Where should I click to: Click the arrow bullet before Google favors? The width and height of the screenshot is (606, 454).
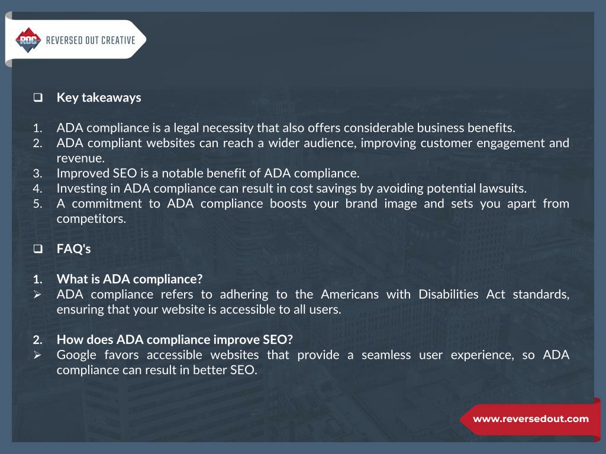[37, 355]
